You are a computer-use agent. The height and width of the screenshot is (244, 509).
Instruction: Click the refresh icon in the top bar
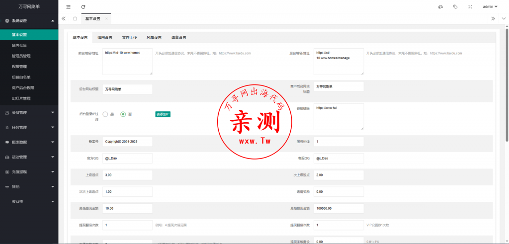84,6
